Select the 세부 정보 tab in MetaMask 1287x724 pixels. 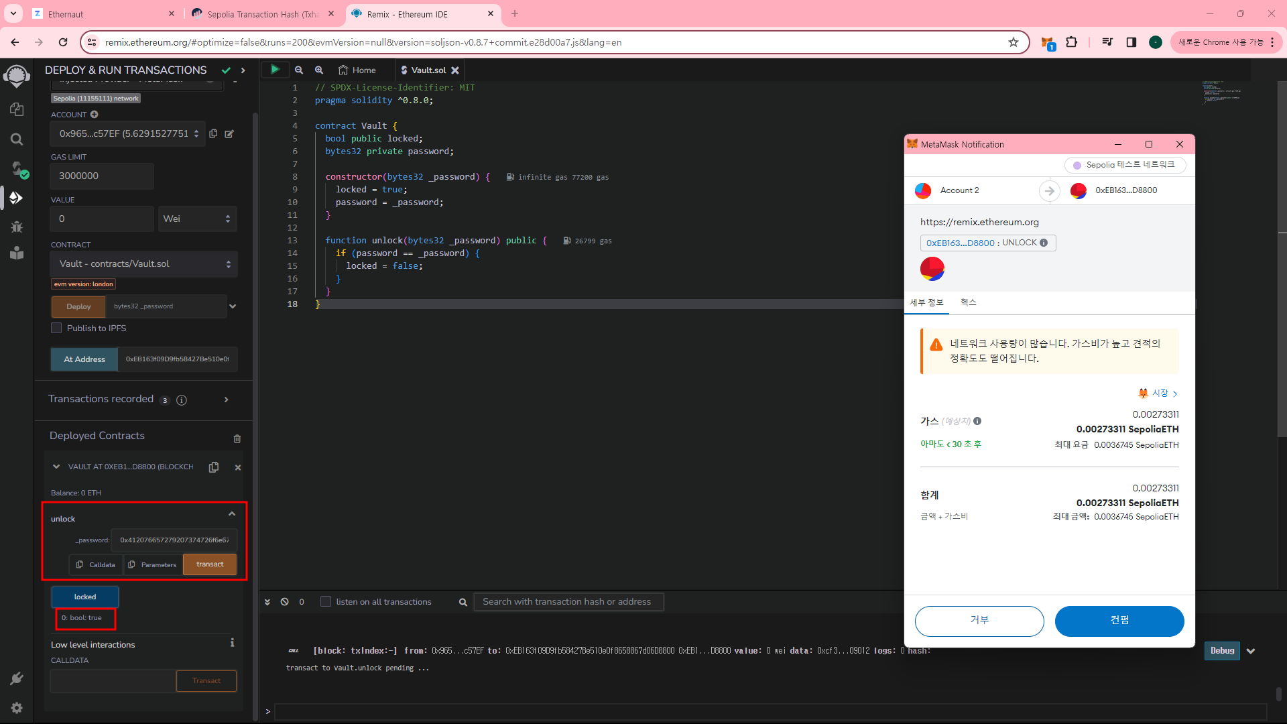pyautogui.click(x=926, y=302)
